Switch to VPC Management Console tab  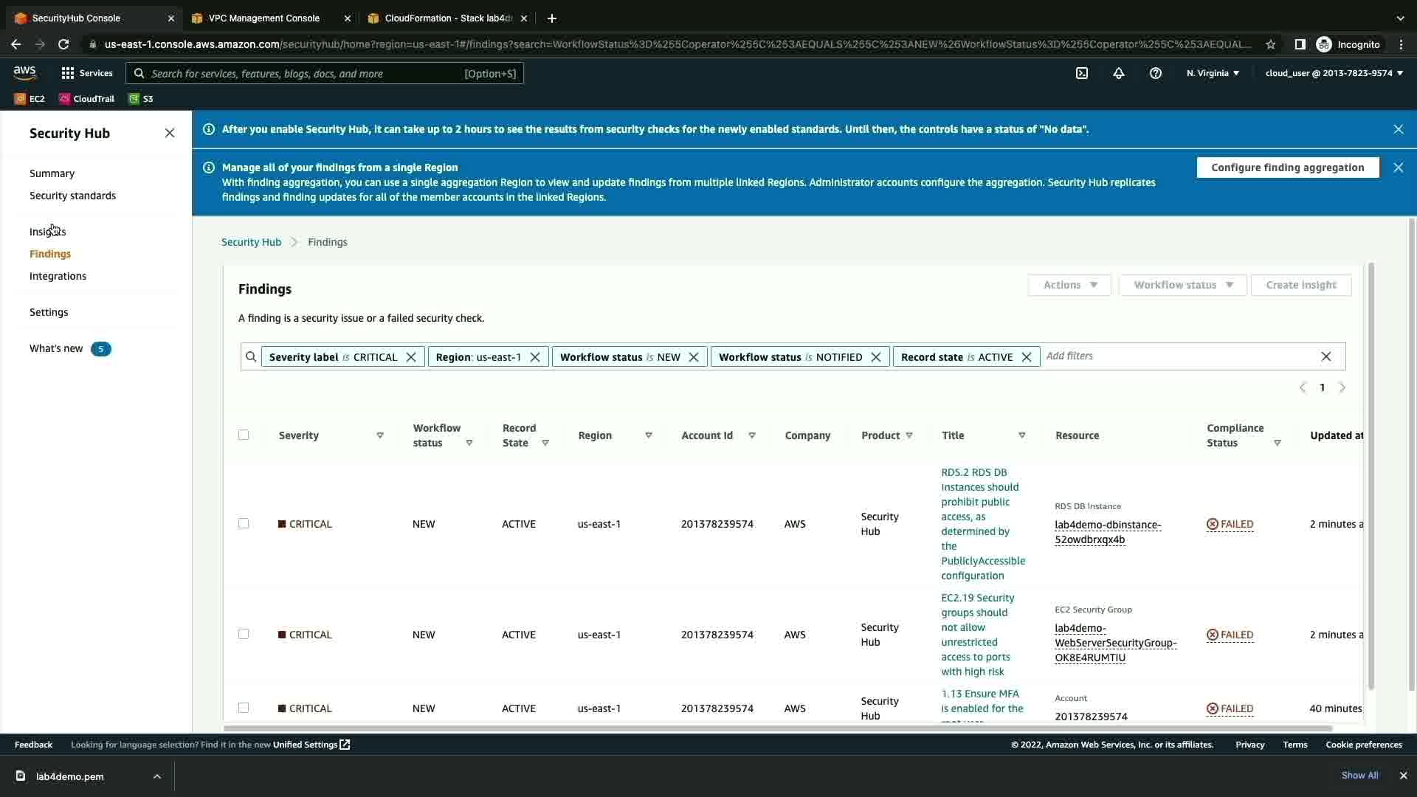point(264,18)
